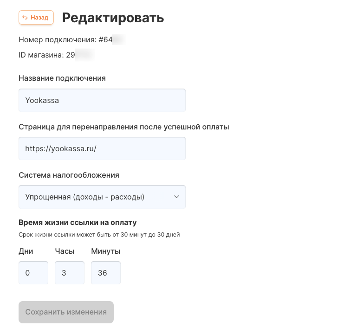Click the redirect page label after successful payment
The width and height of the screenshot is (350, 334).
click(x=124, y=127)
